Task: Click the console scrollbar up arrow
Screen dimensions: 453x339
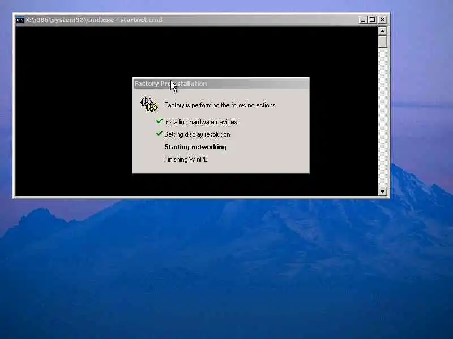Action: coord(383,31)
